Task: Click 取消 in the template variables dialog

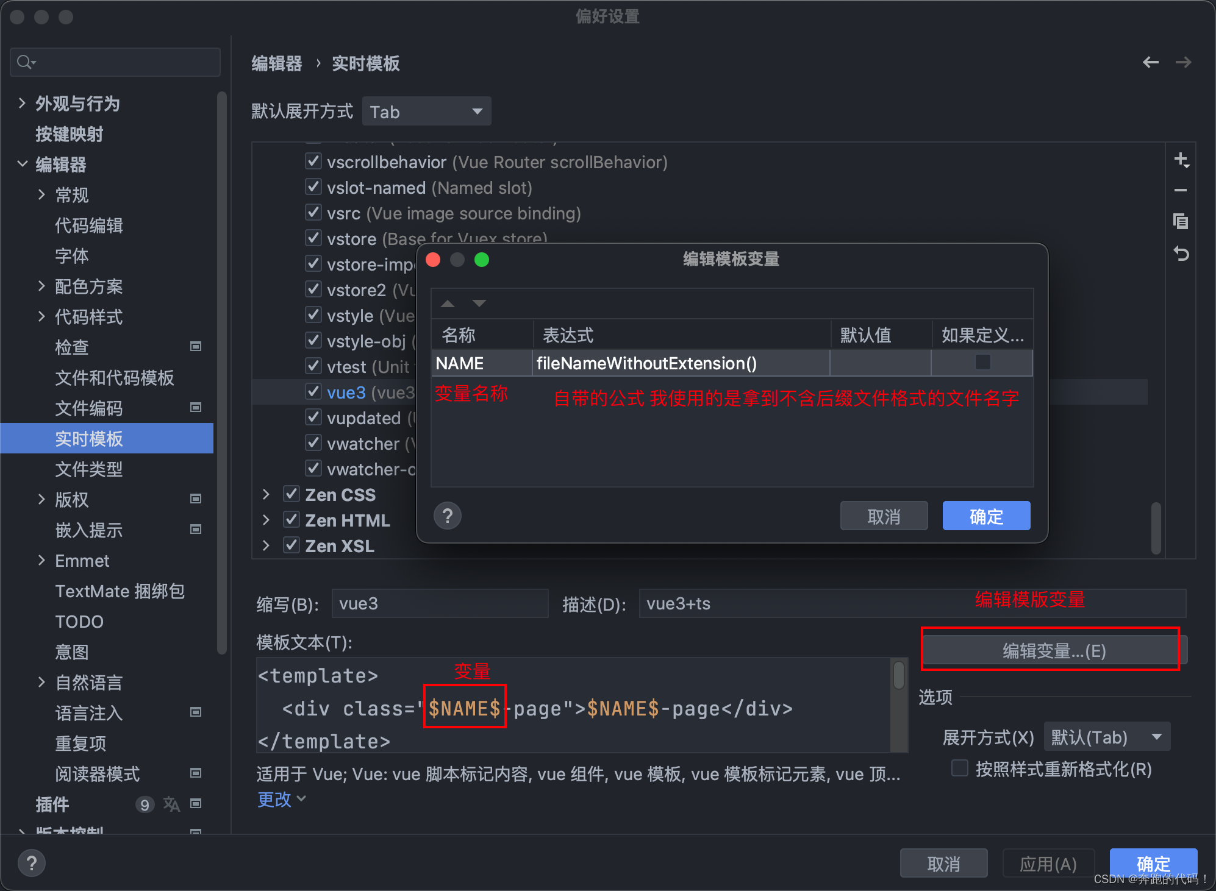Action: click(884, 516)
